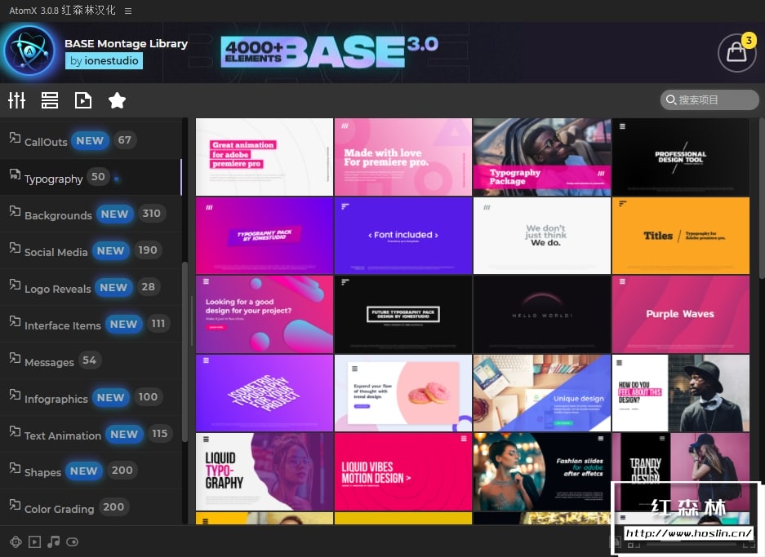
Task: Click the folder icon beside Color Grading
Action: pos(16,505)
